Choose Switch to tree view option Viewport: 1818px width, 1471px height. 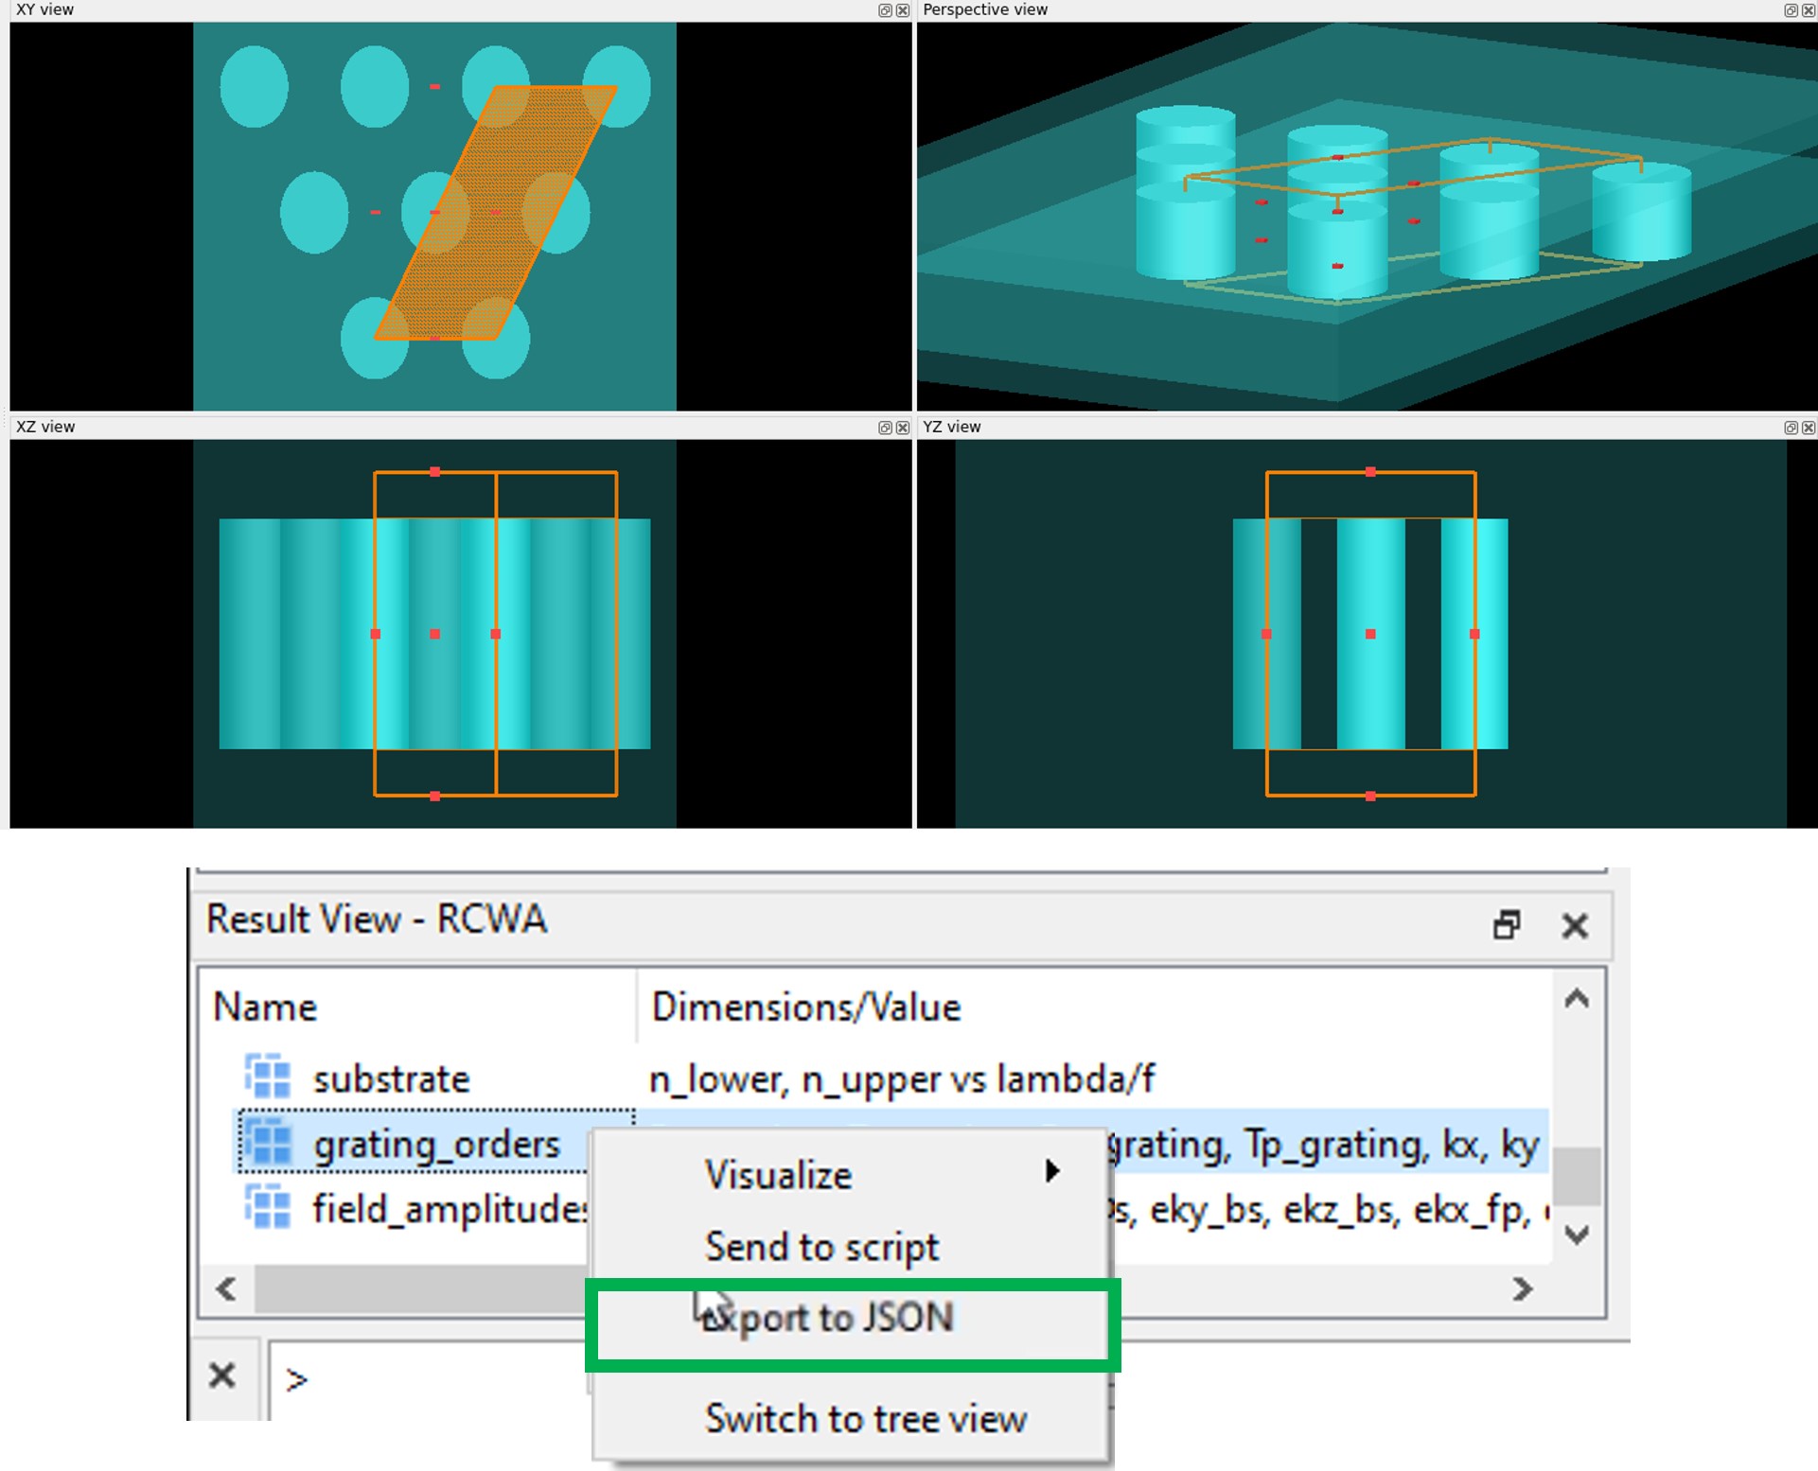click(x=865, y=1419)
